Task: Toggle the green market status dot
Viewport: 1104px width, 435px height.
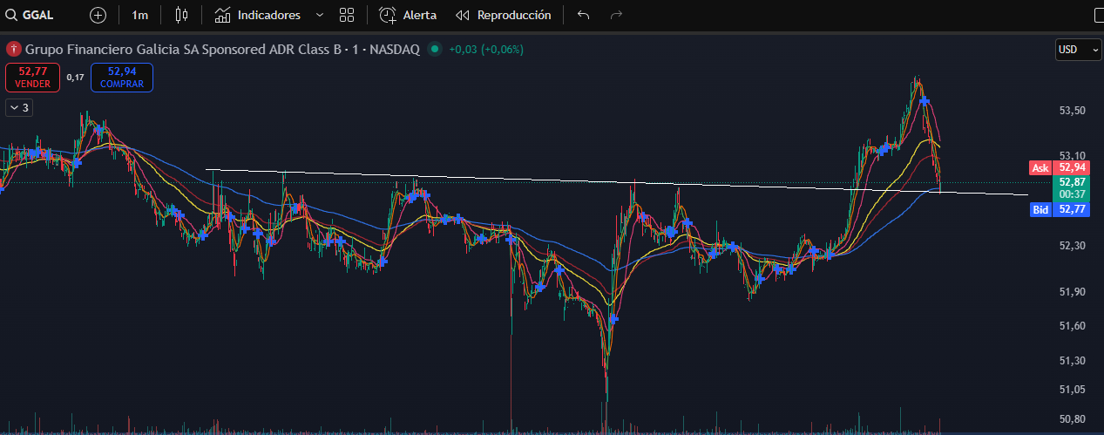Action: tap(435, 50)
